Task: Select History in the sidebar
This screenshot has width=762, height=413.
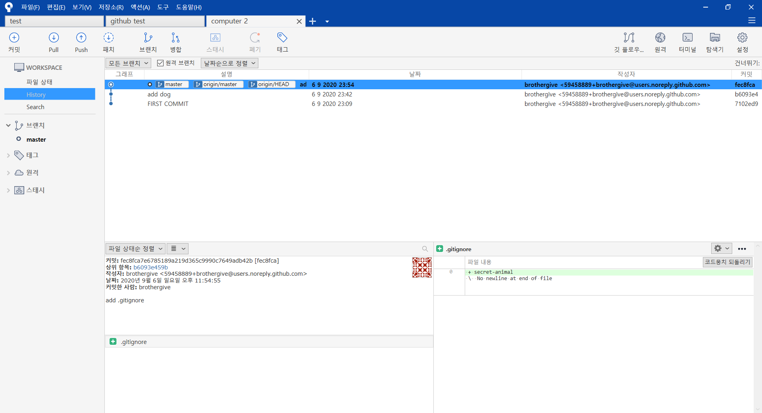Action: (x=50, y=94)
